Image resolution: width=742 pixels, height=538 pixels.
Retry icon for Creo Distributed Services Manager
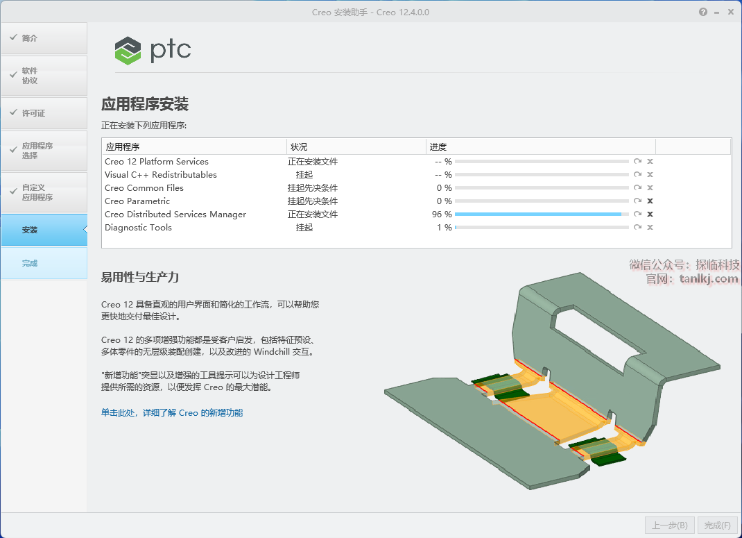[637, 215]
